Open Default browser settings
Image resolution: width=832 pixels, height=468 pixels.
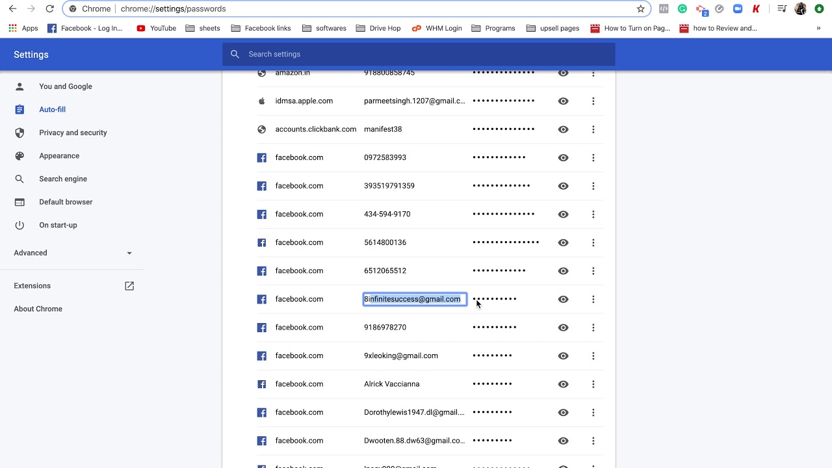66,202
